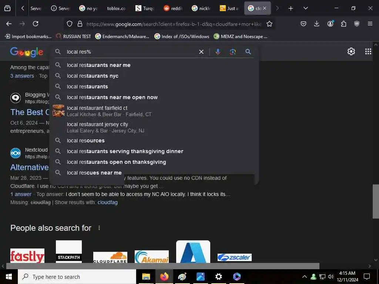Open the '1 answer' link
The image size is (379, 284).
pyautogui.click(x=21, y=194)
